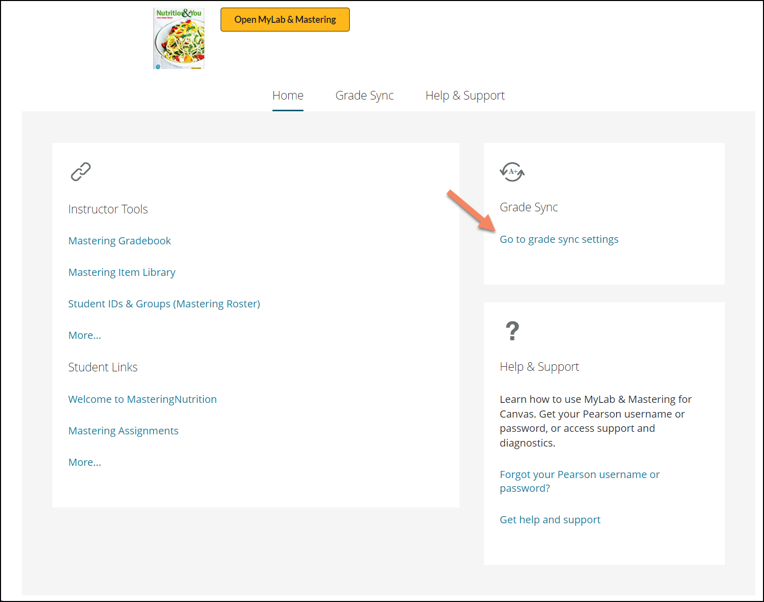The image size is (764, 602).
Task: Switch to the Grade Sync tab
Action: point(364,96)
